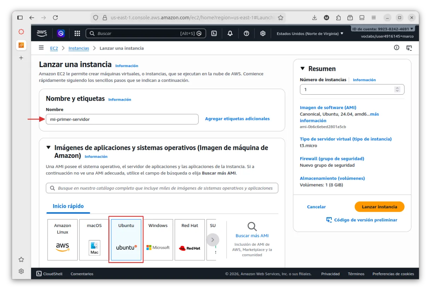
Task: Select the Windows AMI tile
Action: pos(158,240)
